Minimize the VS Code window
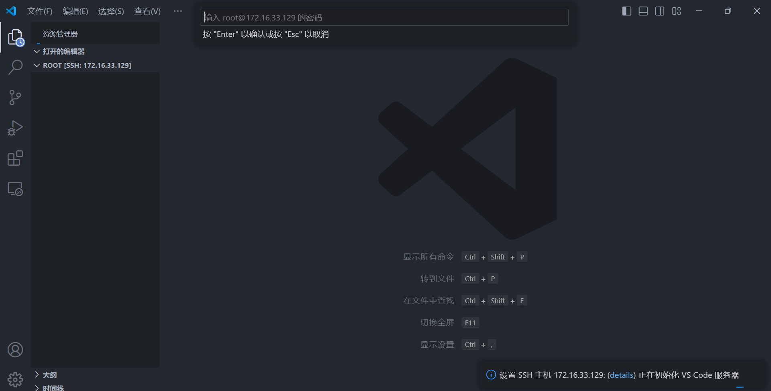The image size is (771, 391). (699, 11)
